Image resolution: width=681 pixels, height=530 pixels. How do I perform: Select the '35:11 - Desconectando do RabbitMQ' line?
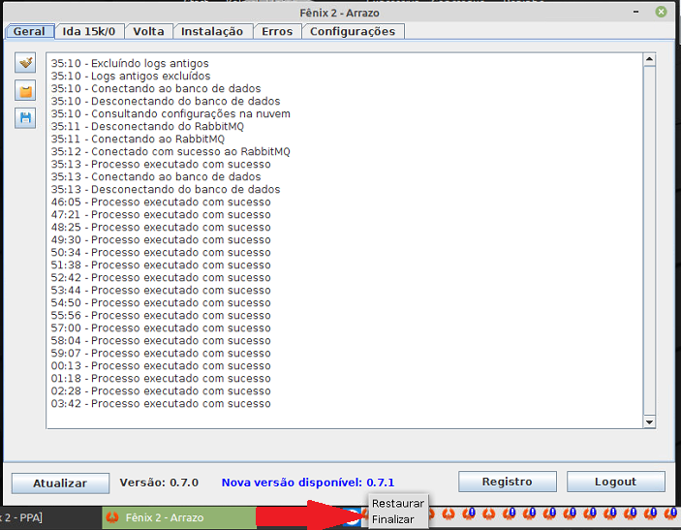(147, 126)
